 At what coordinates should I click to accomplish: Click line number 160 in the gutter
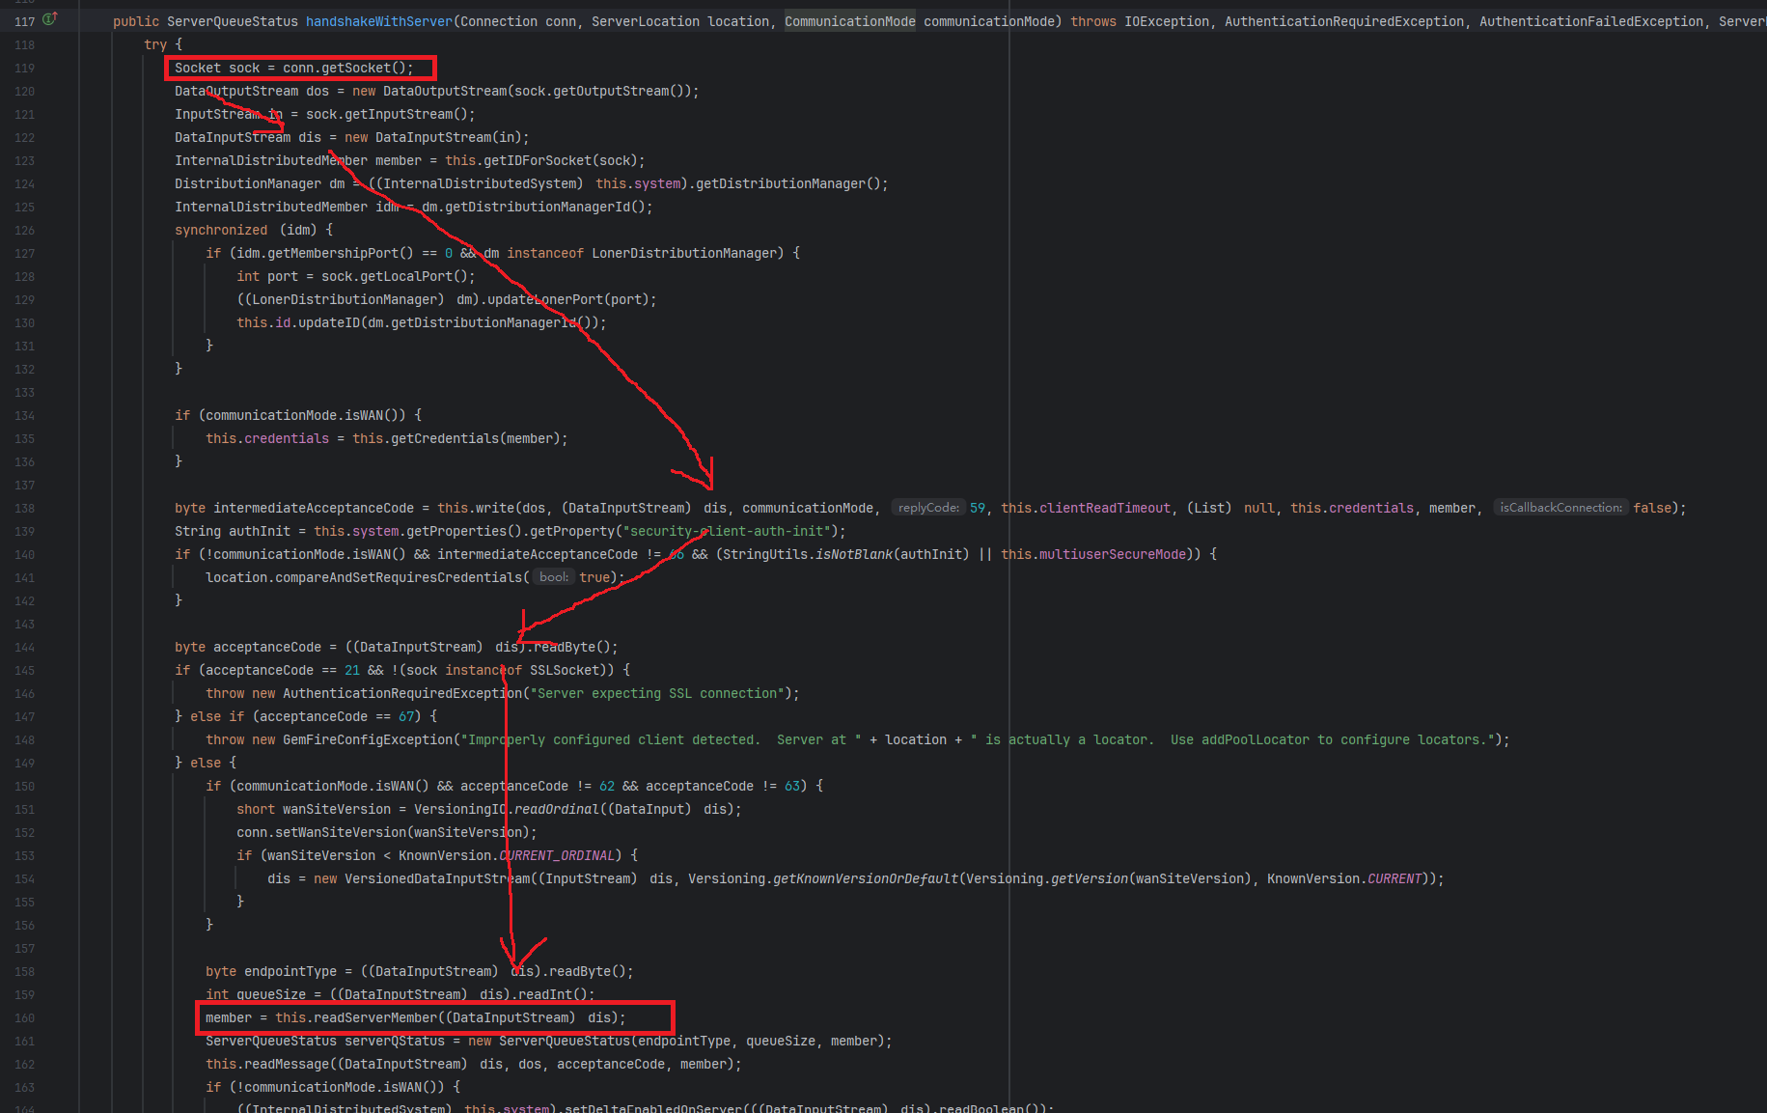[x=24, y=1017]
